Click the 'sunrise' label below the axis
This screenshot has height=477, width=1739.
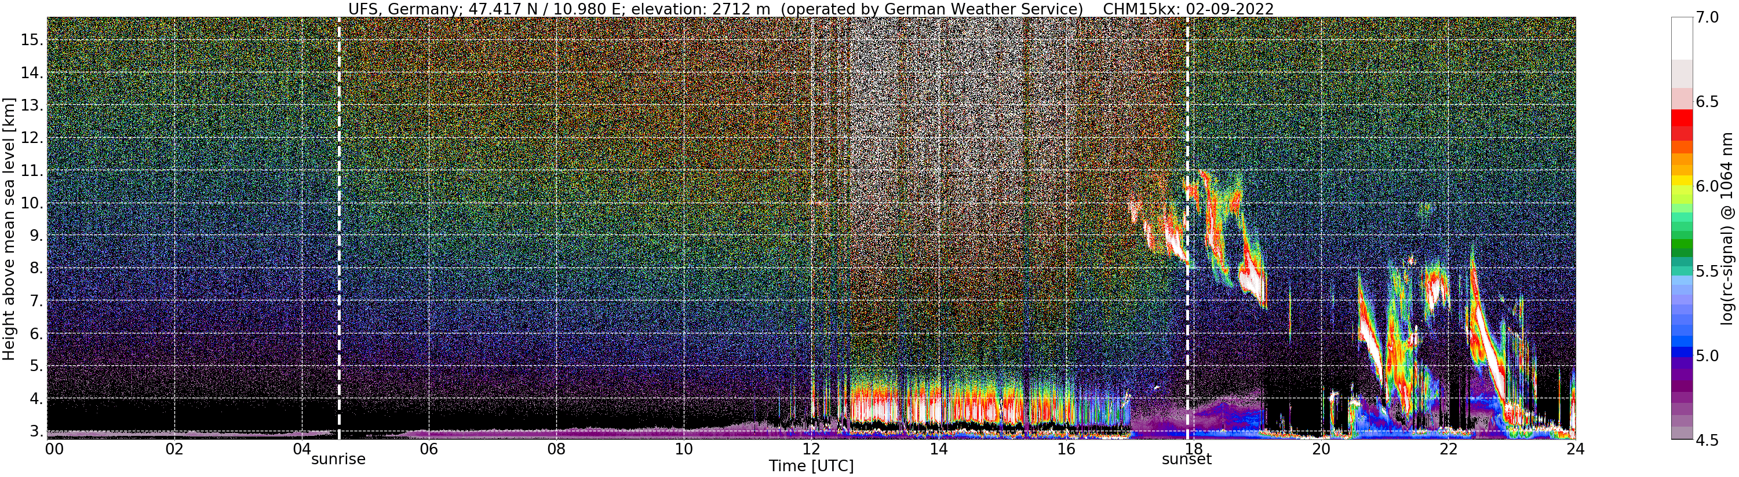pyautogui.click(x=338, y=460)
